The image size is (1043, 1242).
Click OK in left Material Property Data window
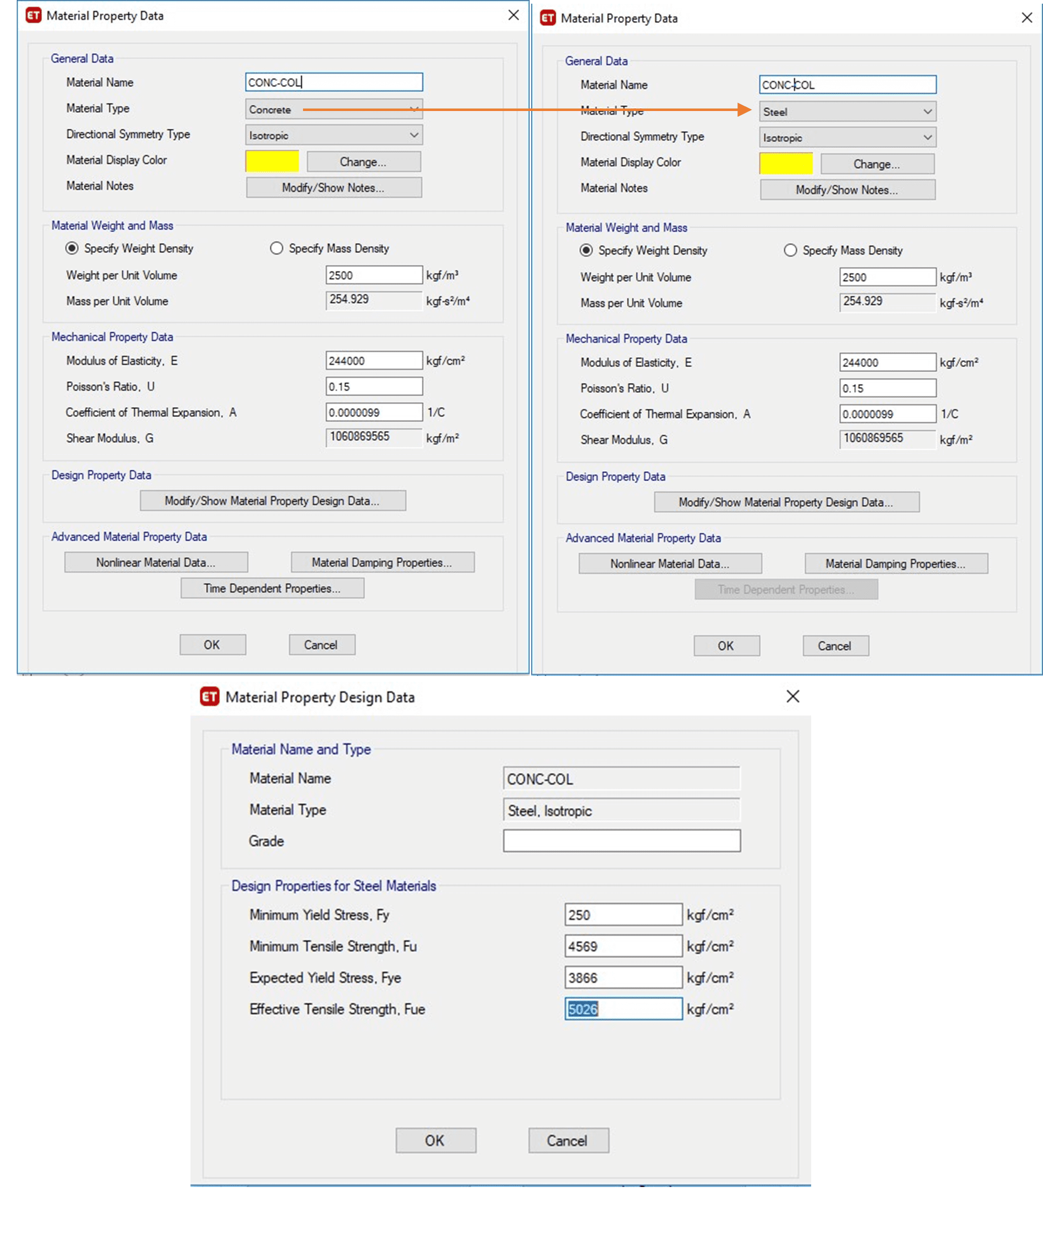tap(213, 645)
